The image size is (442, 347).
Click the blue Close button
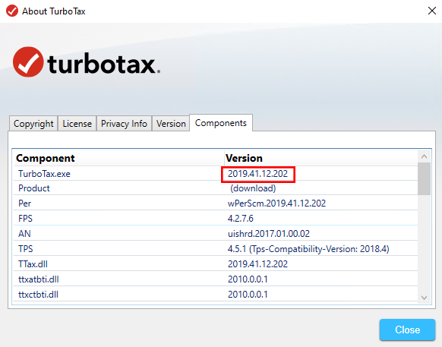coord(407,330)
